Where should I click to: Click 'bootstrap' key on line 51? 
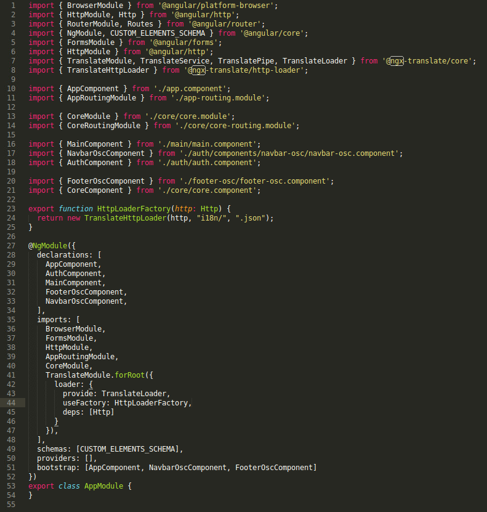coord(56,468)
